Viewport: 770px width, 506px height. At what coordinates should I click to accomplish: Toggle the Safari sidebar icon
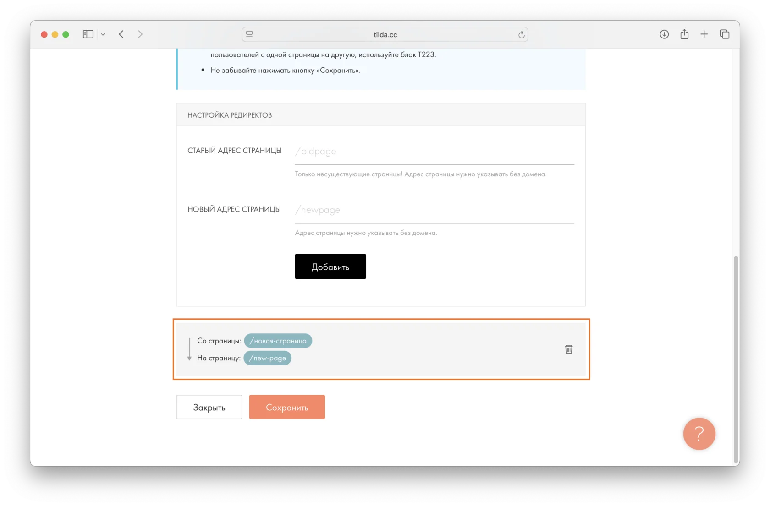click(x=88, y=34)
